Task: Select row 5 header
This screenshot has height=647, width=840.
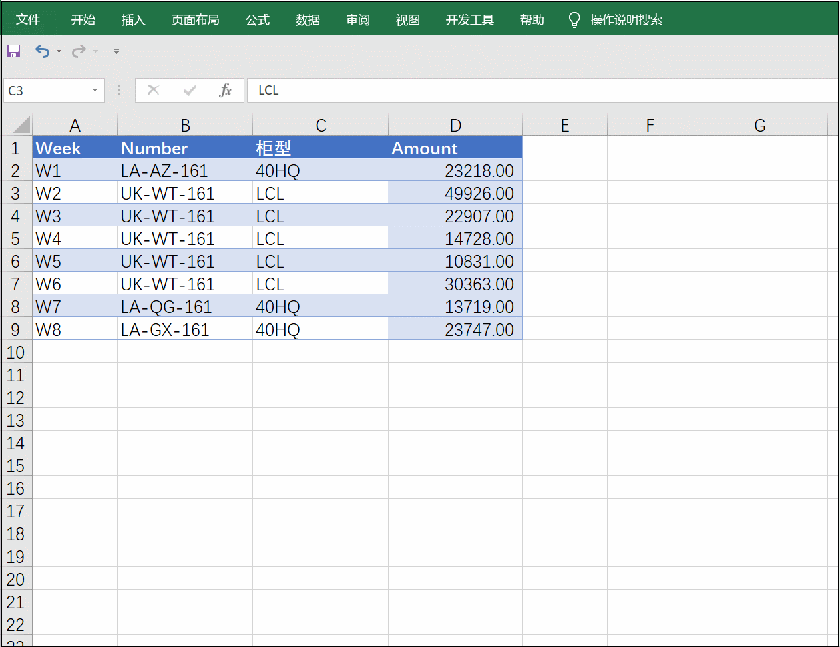Action: coord(17,238)
